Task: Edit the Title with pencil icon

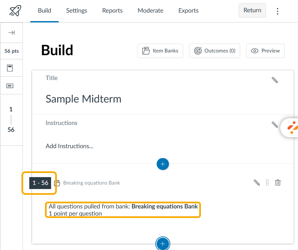Action: pos(275,80)
